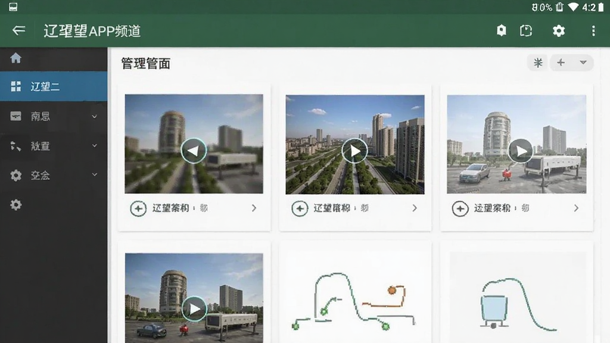Open the three-dot overflow menu
The image size is (610, 343).
click(593, 31)
